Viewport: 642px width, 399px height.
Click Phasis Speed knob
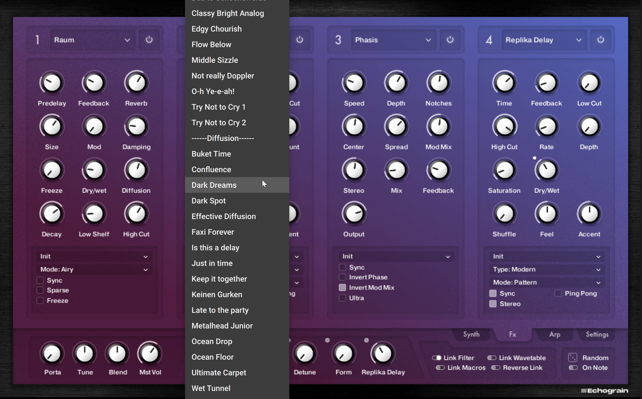click(x=354, y=83)
